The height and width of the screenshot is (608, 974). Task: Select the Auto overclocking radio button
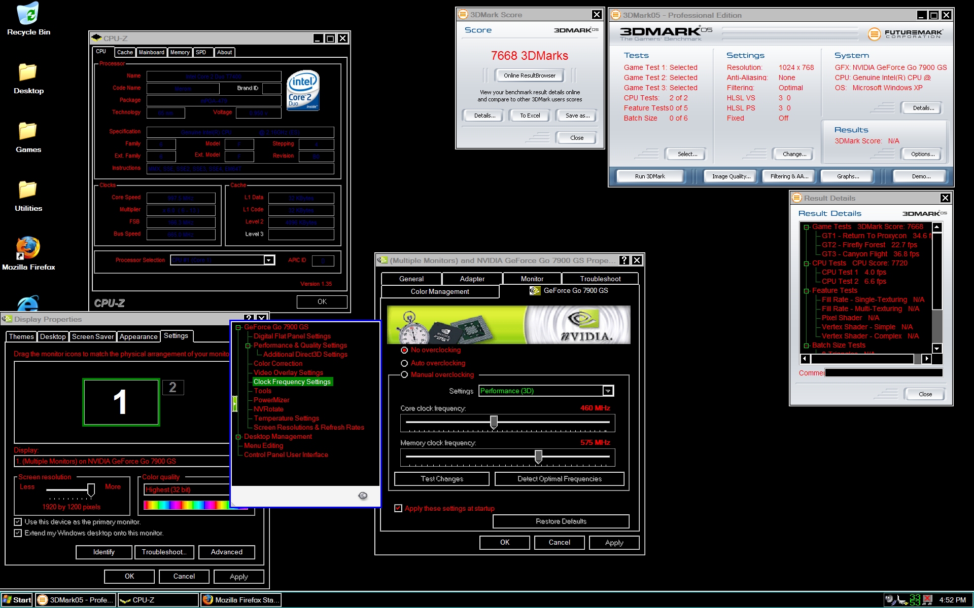pyautogui.click(x=404, y=363)
